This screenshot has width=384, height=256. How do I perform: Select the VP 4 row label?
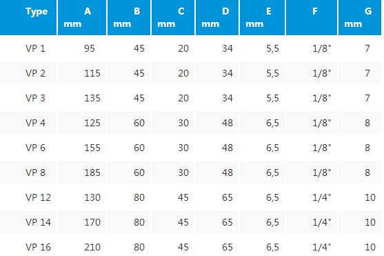[35, 123]
